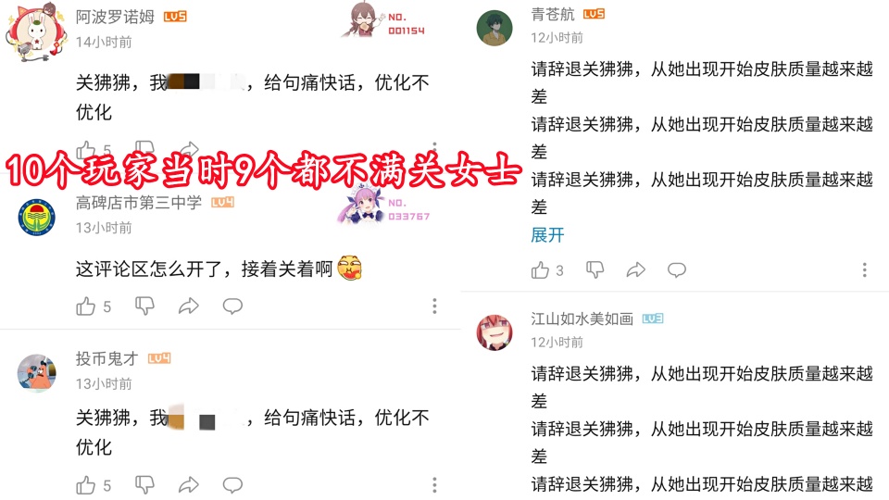Share the comment by 高碑店市第三中学
889x500 pixels.
(189, 306)
